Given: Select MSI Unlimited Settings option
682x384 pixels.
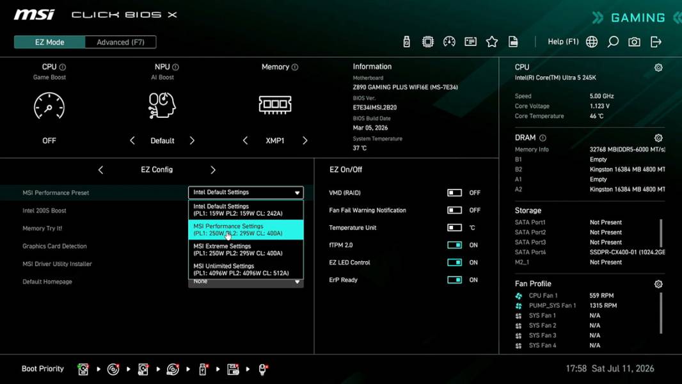Looking at the screenshot, I should click(x=246, y=269).
